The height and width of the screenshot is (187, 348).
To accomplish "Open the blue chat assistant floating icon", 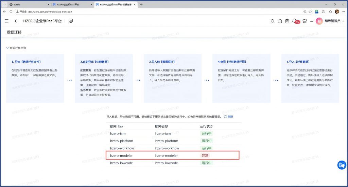I will 341,165.
